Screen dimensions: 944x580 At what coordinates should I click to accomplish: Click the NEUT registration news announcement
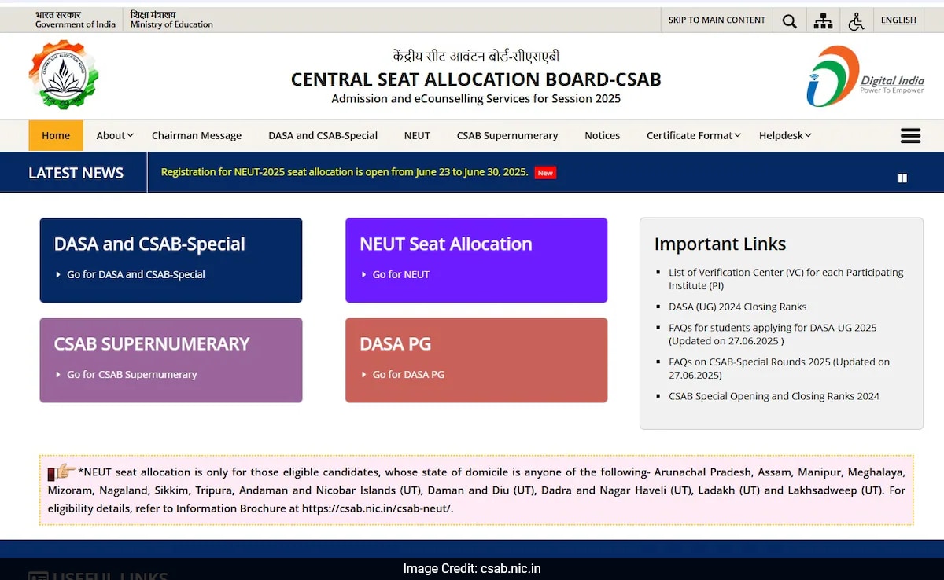[344, 171]
